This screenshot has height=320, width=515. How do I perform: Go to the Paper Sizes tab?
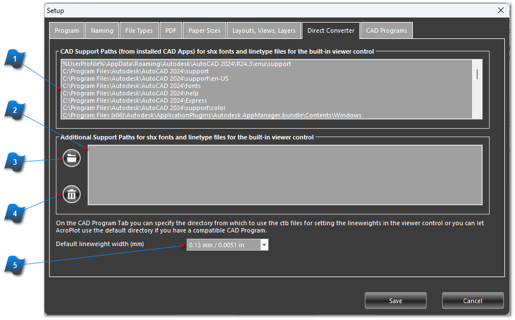[x=204, y=30]
